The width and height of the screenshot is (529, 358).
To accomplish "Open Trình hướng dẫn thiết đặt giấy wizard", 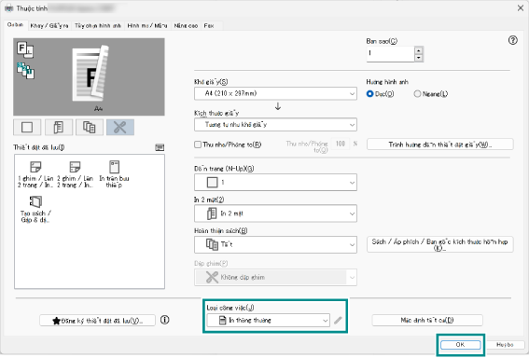I will point(440,145).
